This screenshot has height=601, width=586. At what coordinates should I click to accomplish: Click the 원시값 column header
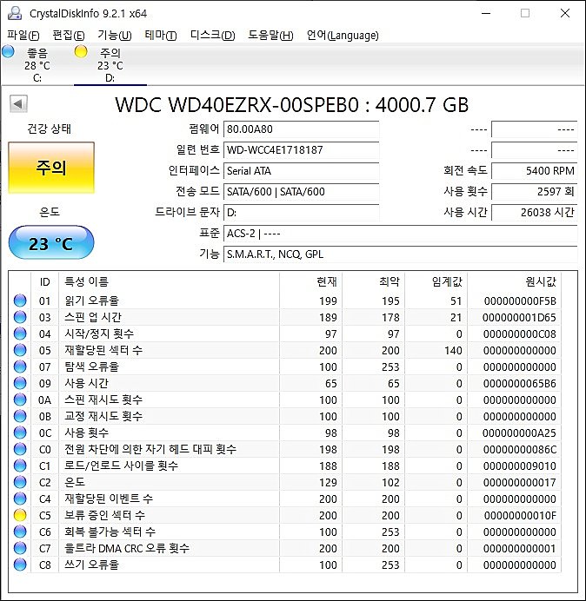pos(514,282)
